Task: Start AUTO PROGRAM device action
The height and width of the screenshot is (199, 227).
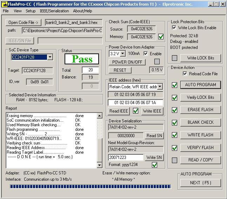Action: (x=201, y=85)
